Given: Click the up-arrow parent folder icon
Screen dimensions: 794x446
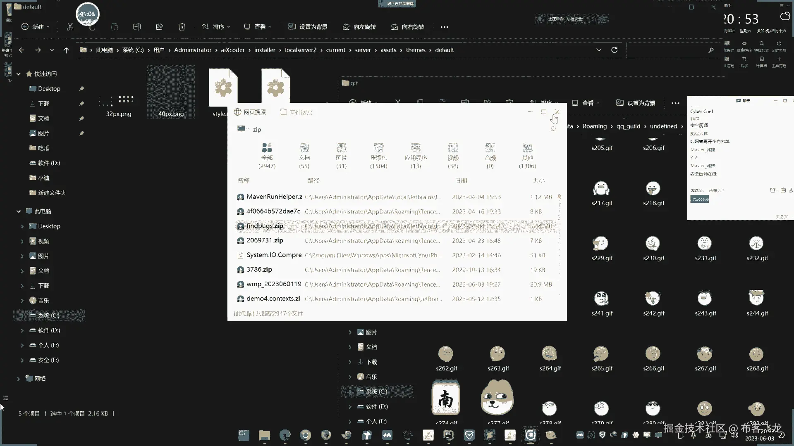Looking at the screenshot, I should tap(66, 50).
